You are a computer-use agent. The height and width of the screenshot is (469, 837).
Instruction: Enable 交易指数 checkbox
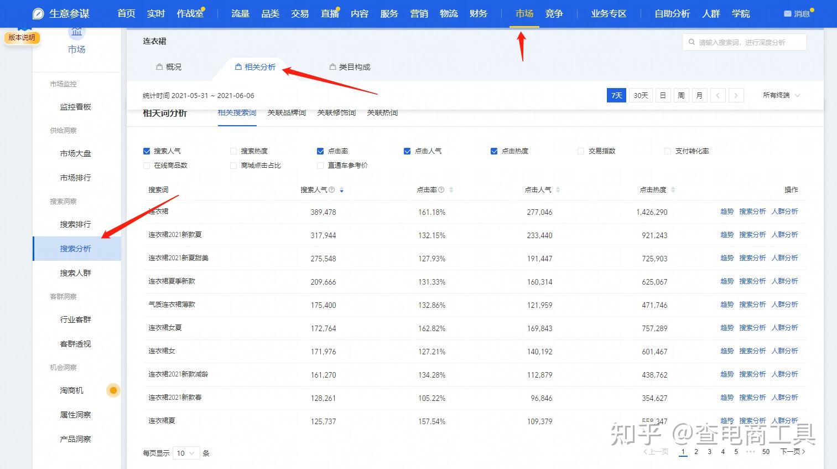click(x=581, y=151)
